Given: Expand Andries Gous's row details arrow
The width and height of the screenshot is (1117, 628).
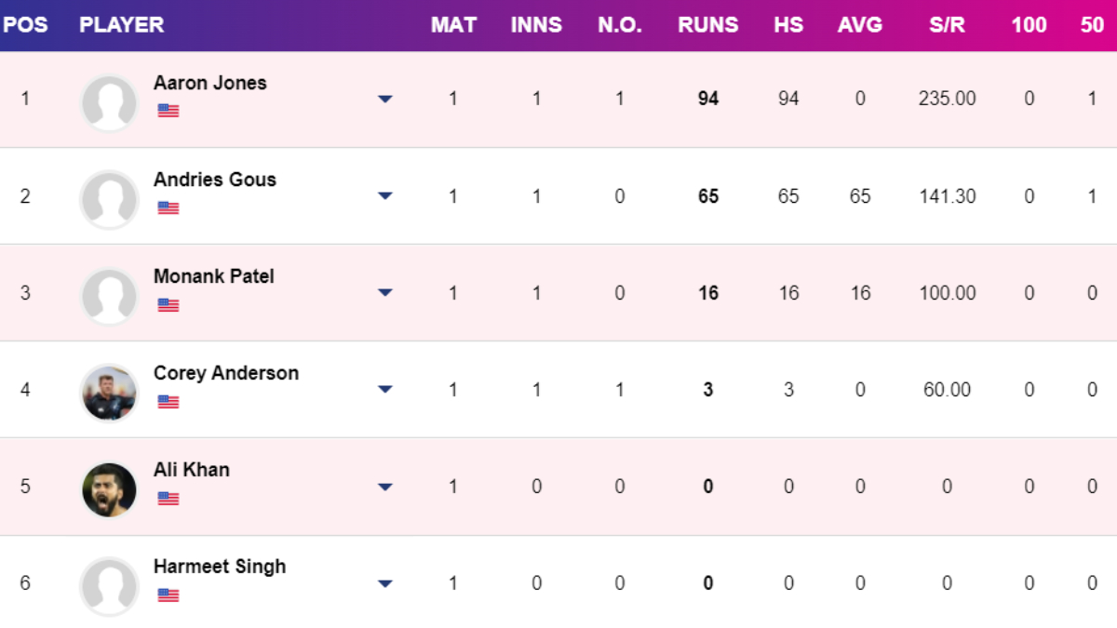Looking at the screenshot, I should pyautogui.click(x=385, y=195).
